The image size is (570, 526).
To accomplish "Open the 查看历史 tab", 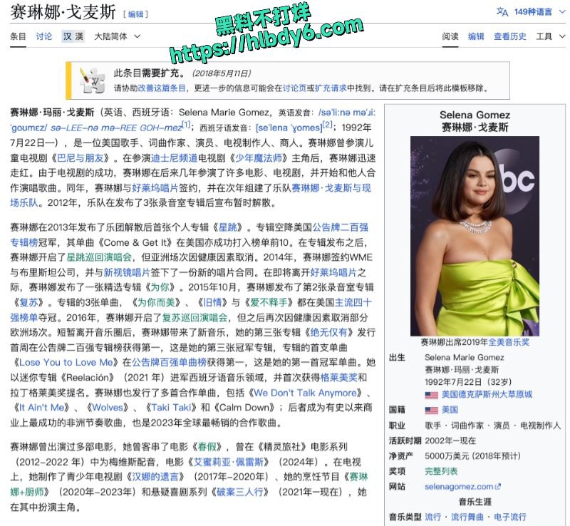I will click(x=509, y=36).
